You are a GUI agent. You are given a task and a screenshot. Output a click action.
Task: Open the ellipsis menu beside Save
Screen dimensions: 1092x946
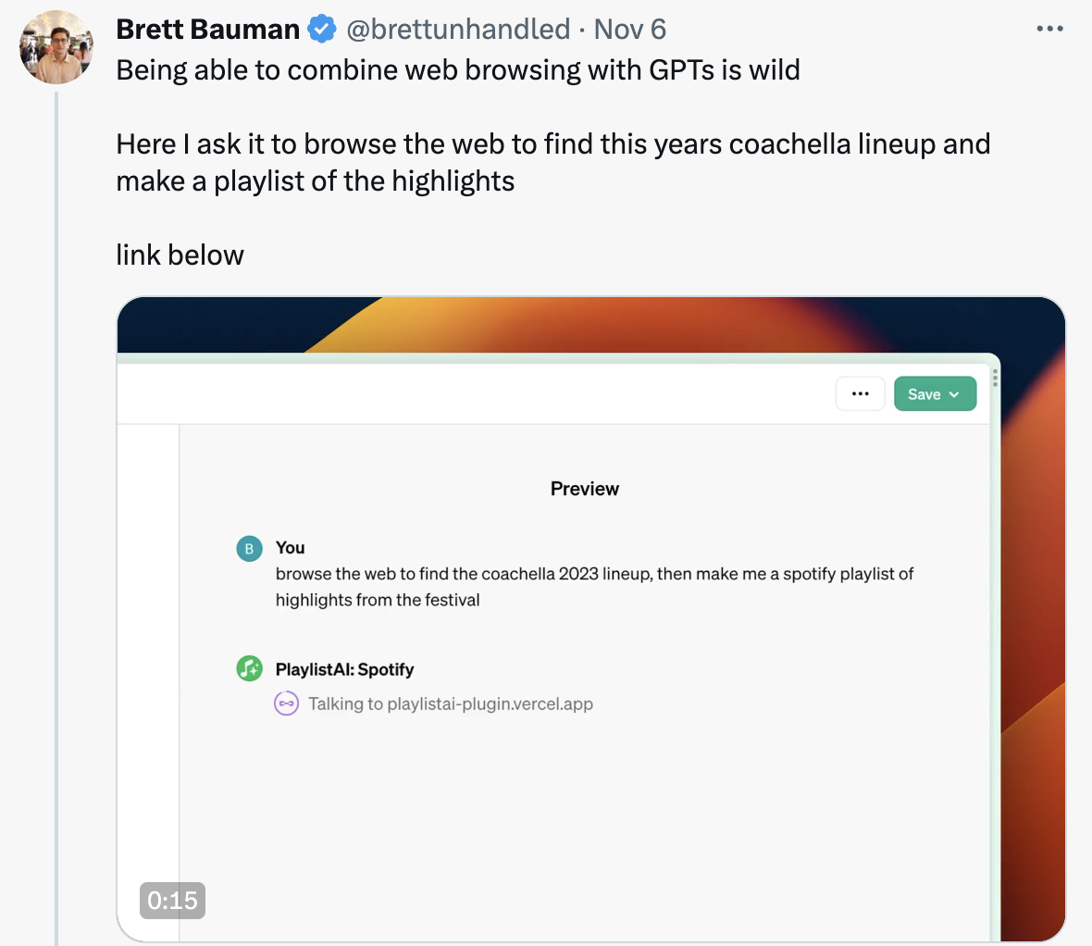(x=861, y=394)
